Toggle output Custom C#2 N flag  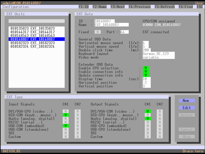(x=160, y=136)
